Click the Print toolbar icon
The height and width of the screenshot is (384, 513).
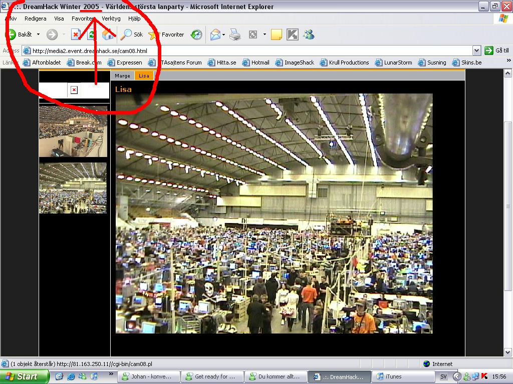click(235, 34)
